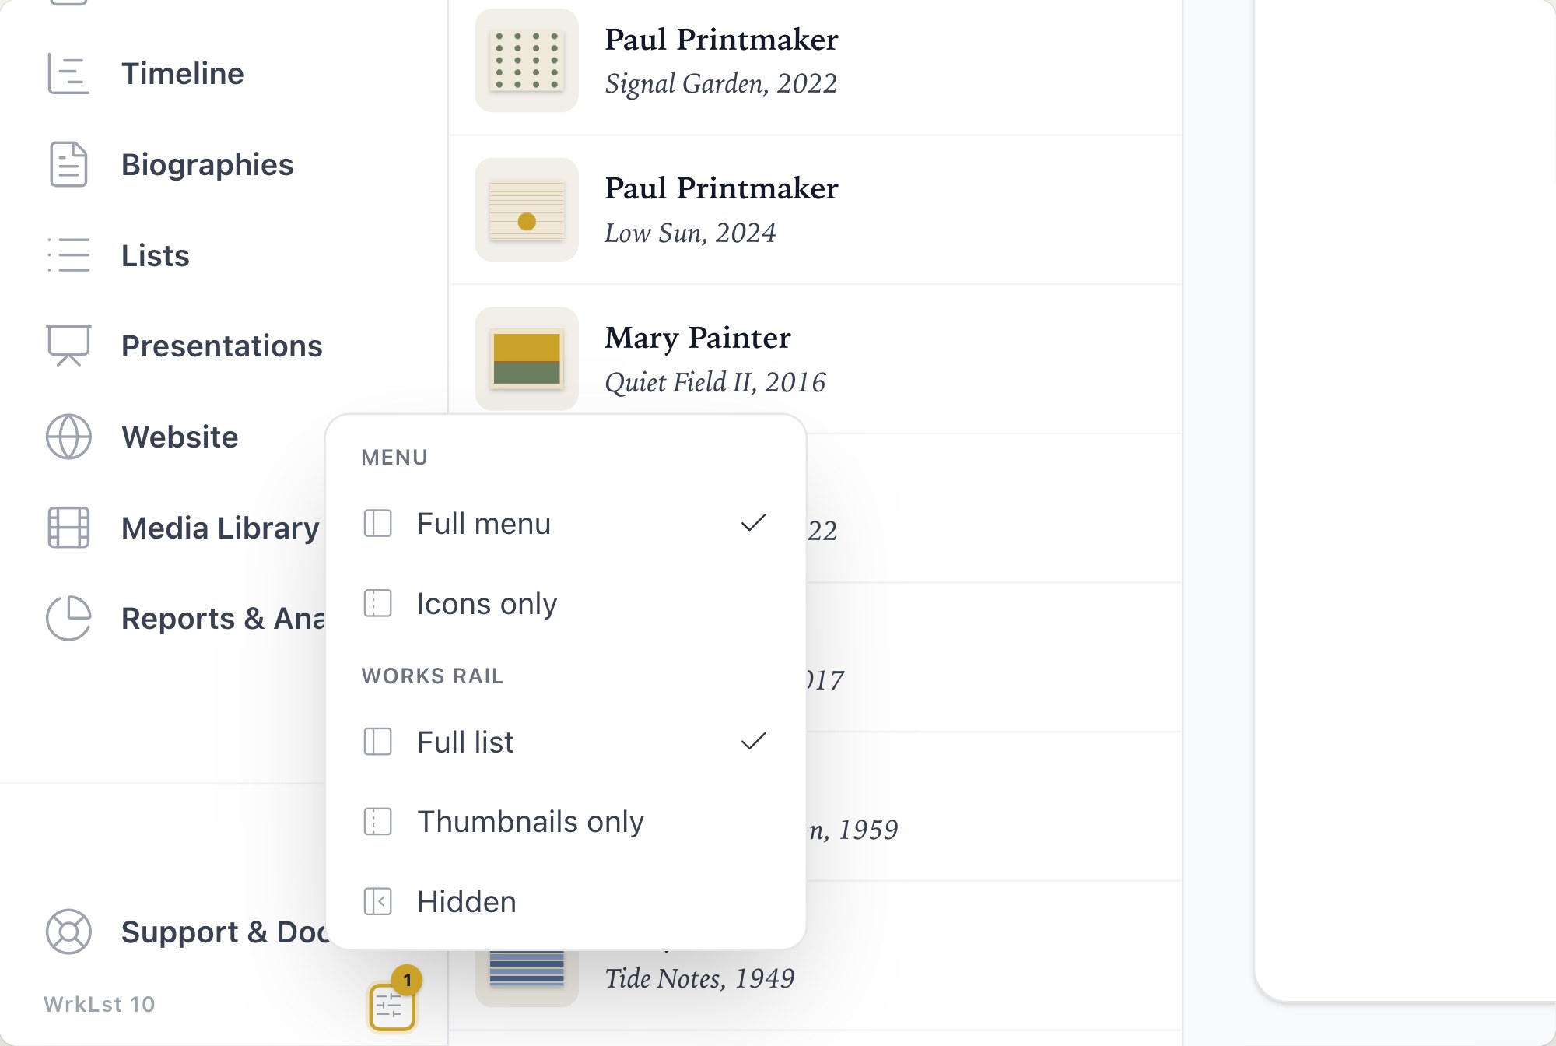The image size is (1556, 1046).
Task: Click the Full list checkmark
Action: tap(754, 742)
